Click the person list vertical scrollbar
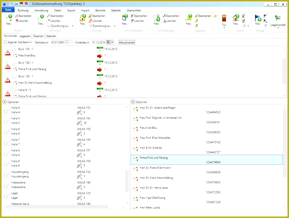289x218 pixels. point(284,142)
